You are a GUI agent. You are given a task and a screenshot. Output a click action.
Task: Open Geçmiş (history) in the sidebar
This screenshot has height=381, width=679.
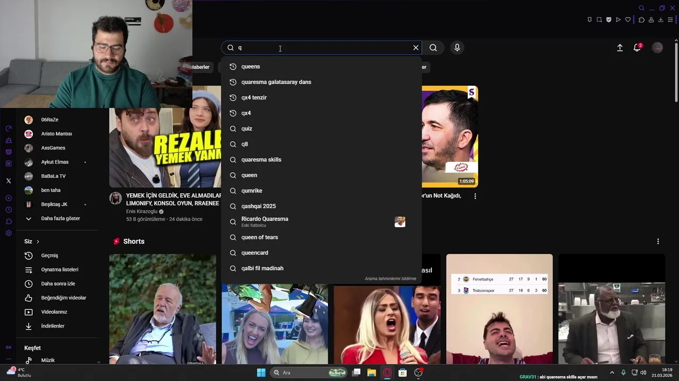click(49, 256)
